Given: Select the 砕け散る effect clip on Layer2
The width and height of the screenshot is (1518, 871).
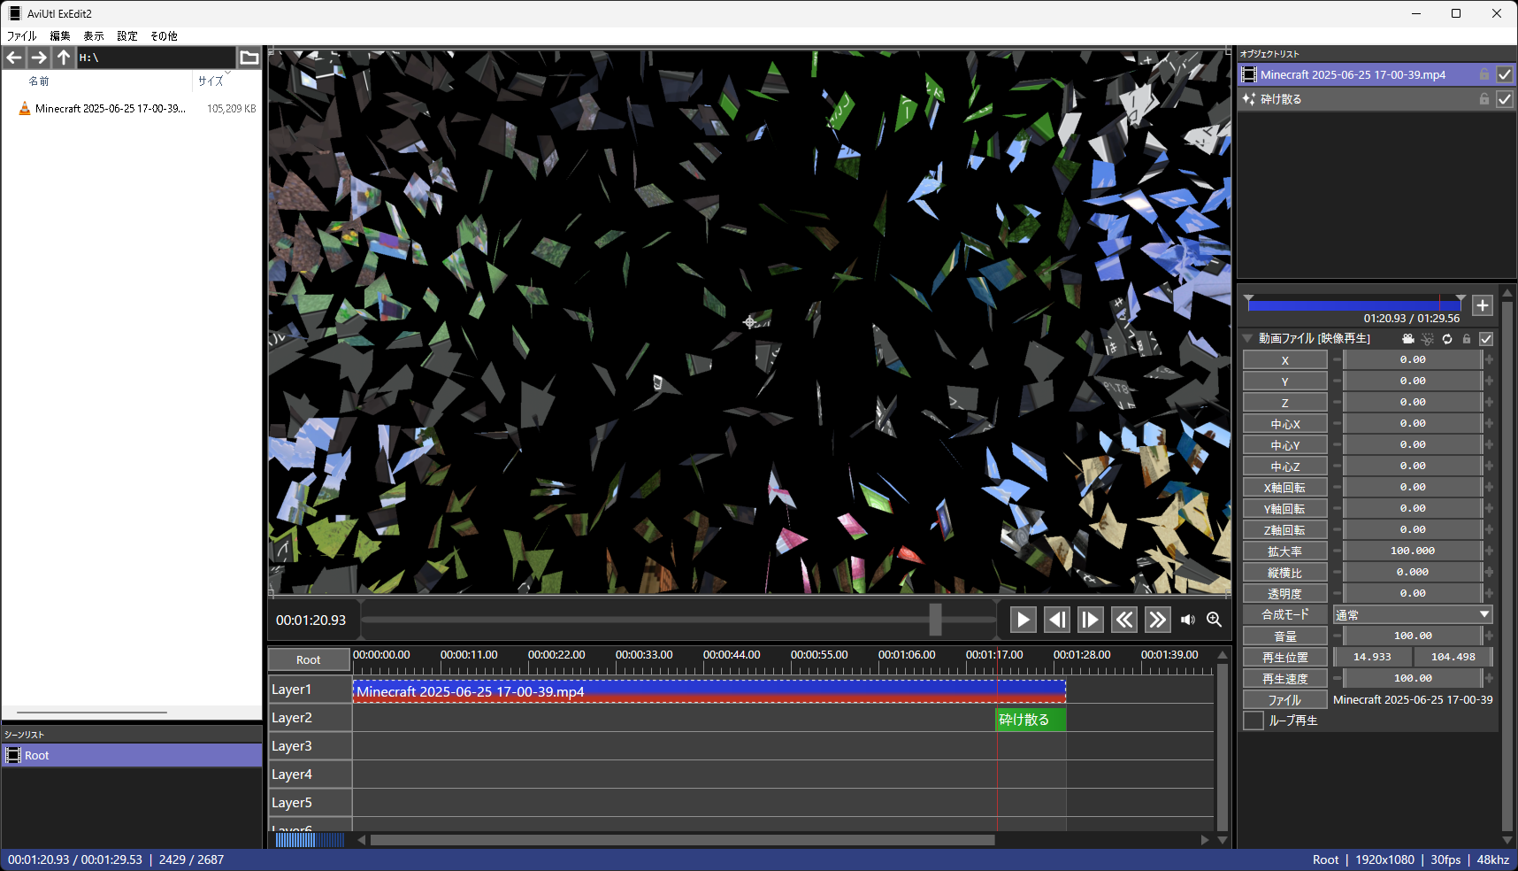Looking at the screenshot, I should (1031, 720).
